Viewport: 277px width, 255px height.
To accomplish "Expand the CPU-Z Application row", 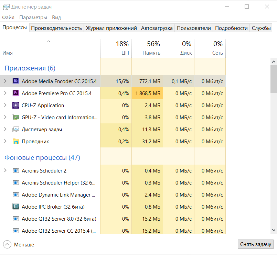I will (5, 106).
